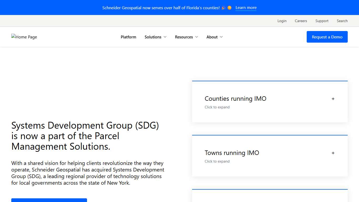Open the Learn more link in the banner

pos(246,8)
